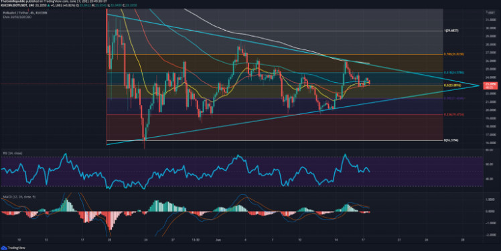Click date 28 on the time axis

pyautogui.click(x=462, y=239)
